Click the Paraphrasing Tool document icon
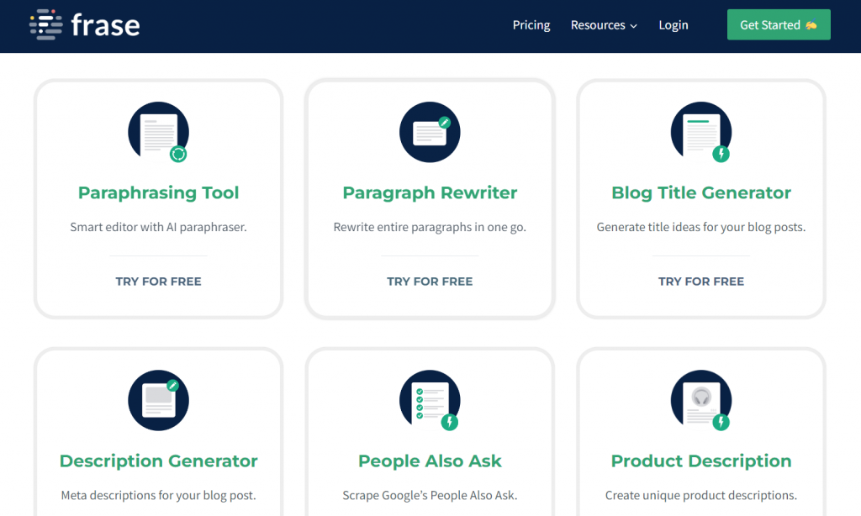 pyautogui.click(x=158, y=133)
